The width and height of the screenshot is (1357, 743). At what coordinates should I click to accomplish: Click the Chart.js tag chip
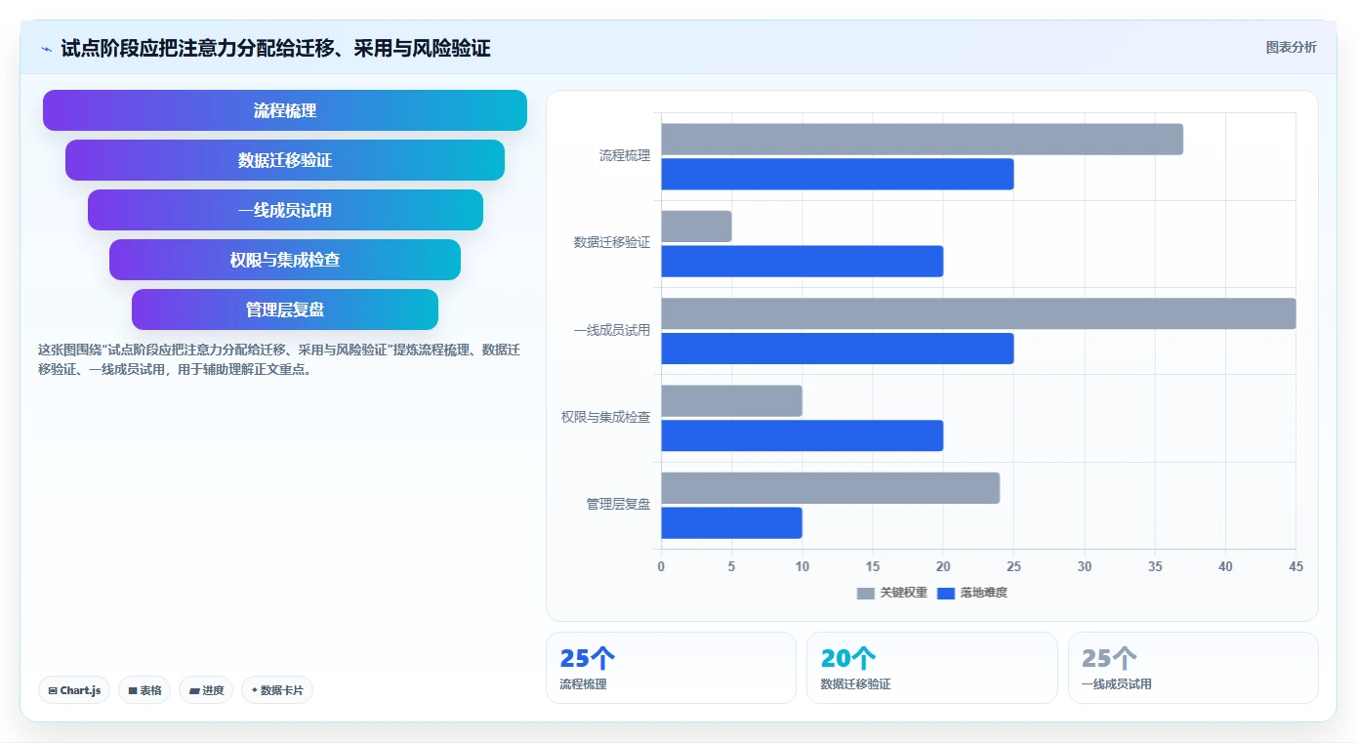pyautogui.click(x=75, y=690)
